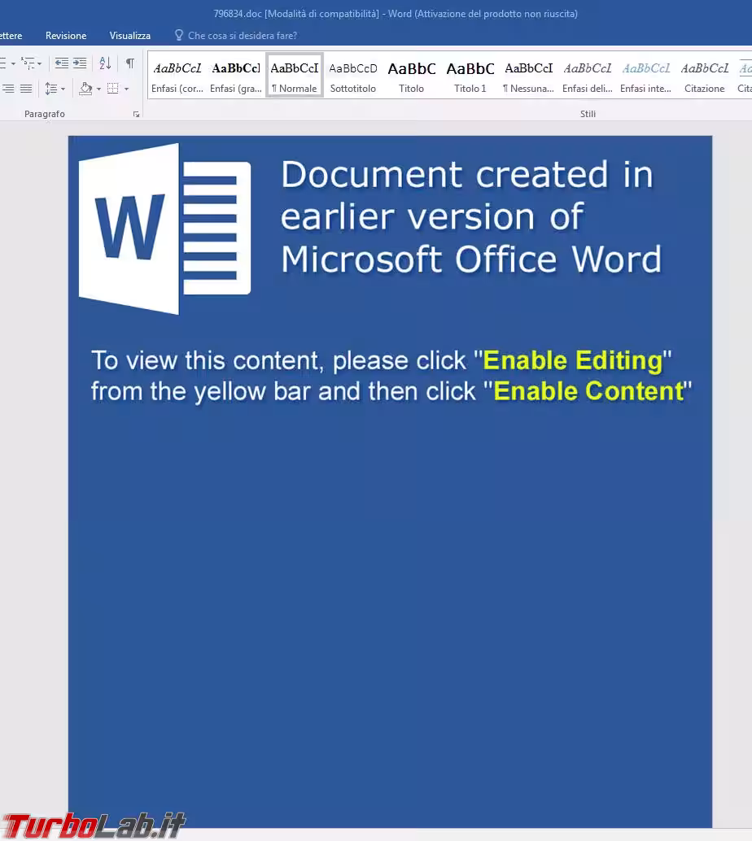Viewport: 752px width, 841px height.
Task: Open the Paragrafo dialog launcher
Action: coord(136,115)
